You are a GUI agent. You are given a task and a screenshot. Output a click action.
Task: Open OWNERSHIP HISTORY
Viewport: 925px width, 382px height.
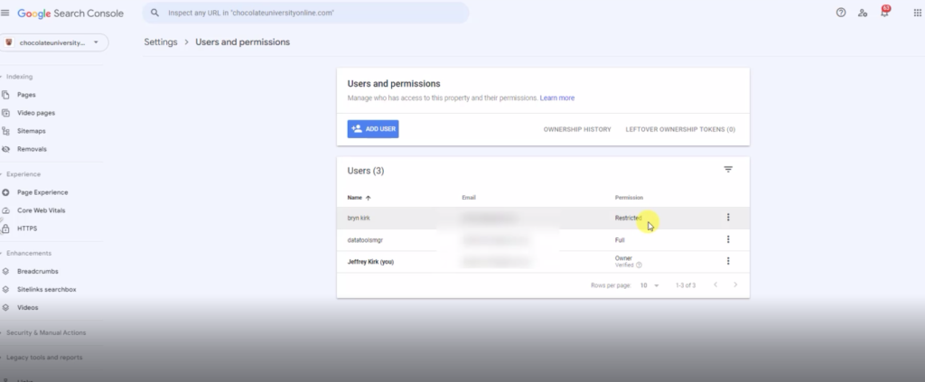click(x=577, y=129)
